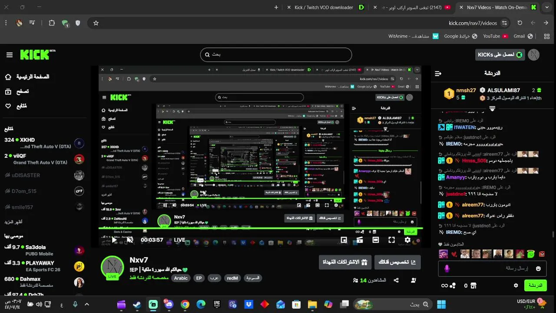The height and width of the screenshot is (313, 556).
Task: Expand the gift leaderboard chevron
Action: (x=492, y=109)
